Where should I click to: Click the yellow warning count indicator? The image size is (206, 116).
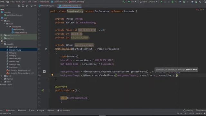tap(202, 10)
